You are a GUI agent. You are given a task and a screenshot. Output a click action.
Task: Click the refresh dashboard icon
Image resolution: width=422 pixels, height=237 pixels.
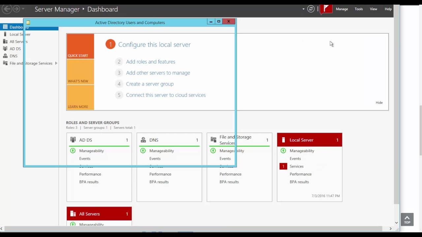[311, 9]
